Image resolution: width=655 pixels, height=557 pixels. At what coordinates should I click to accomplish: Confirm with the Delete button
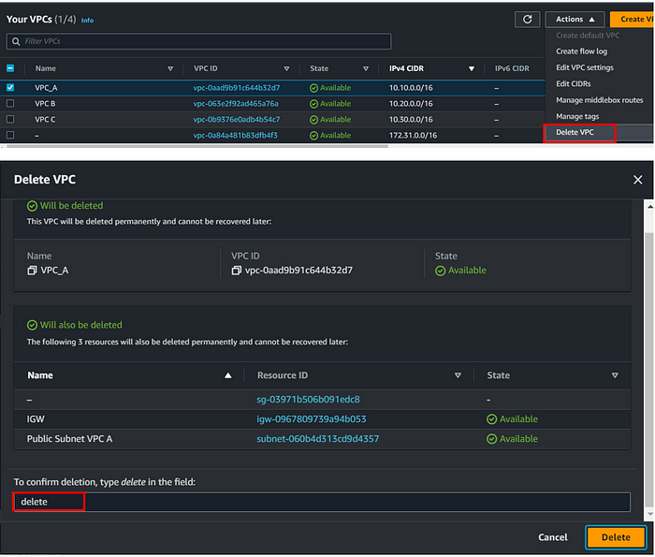[616, 537]
